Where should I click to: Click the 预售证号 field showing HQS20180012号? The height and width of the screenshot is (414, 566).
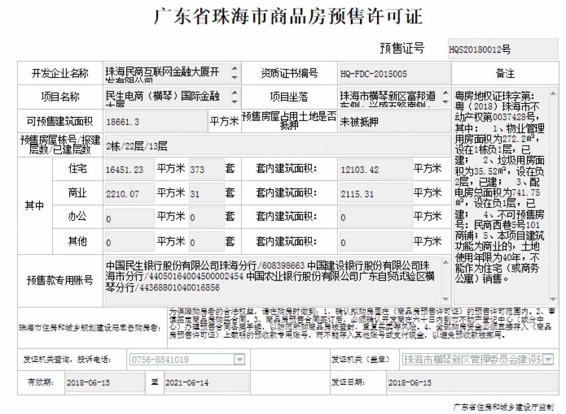coord(503,49)
